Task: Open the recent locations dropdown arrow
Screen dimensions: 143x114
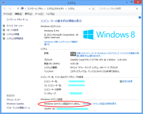Action: 14,9
